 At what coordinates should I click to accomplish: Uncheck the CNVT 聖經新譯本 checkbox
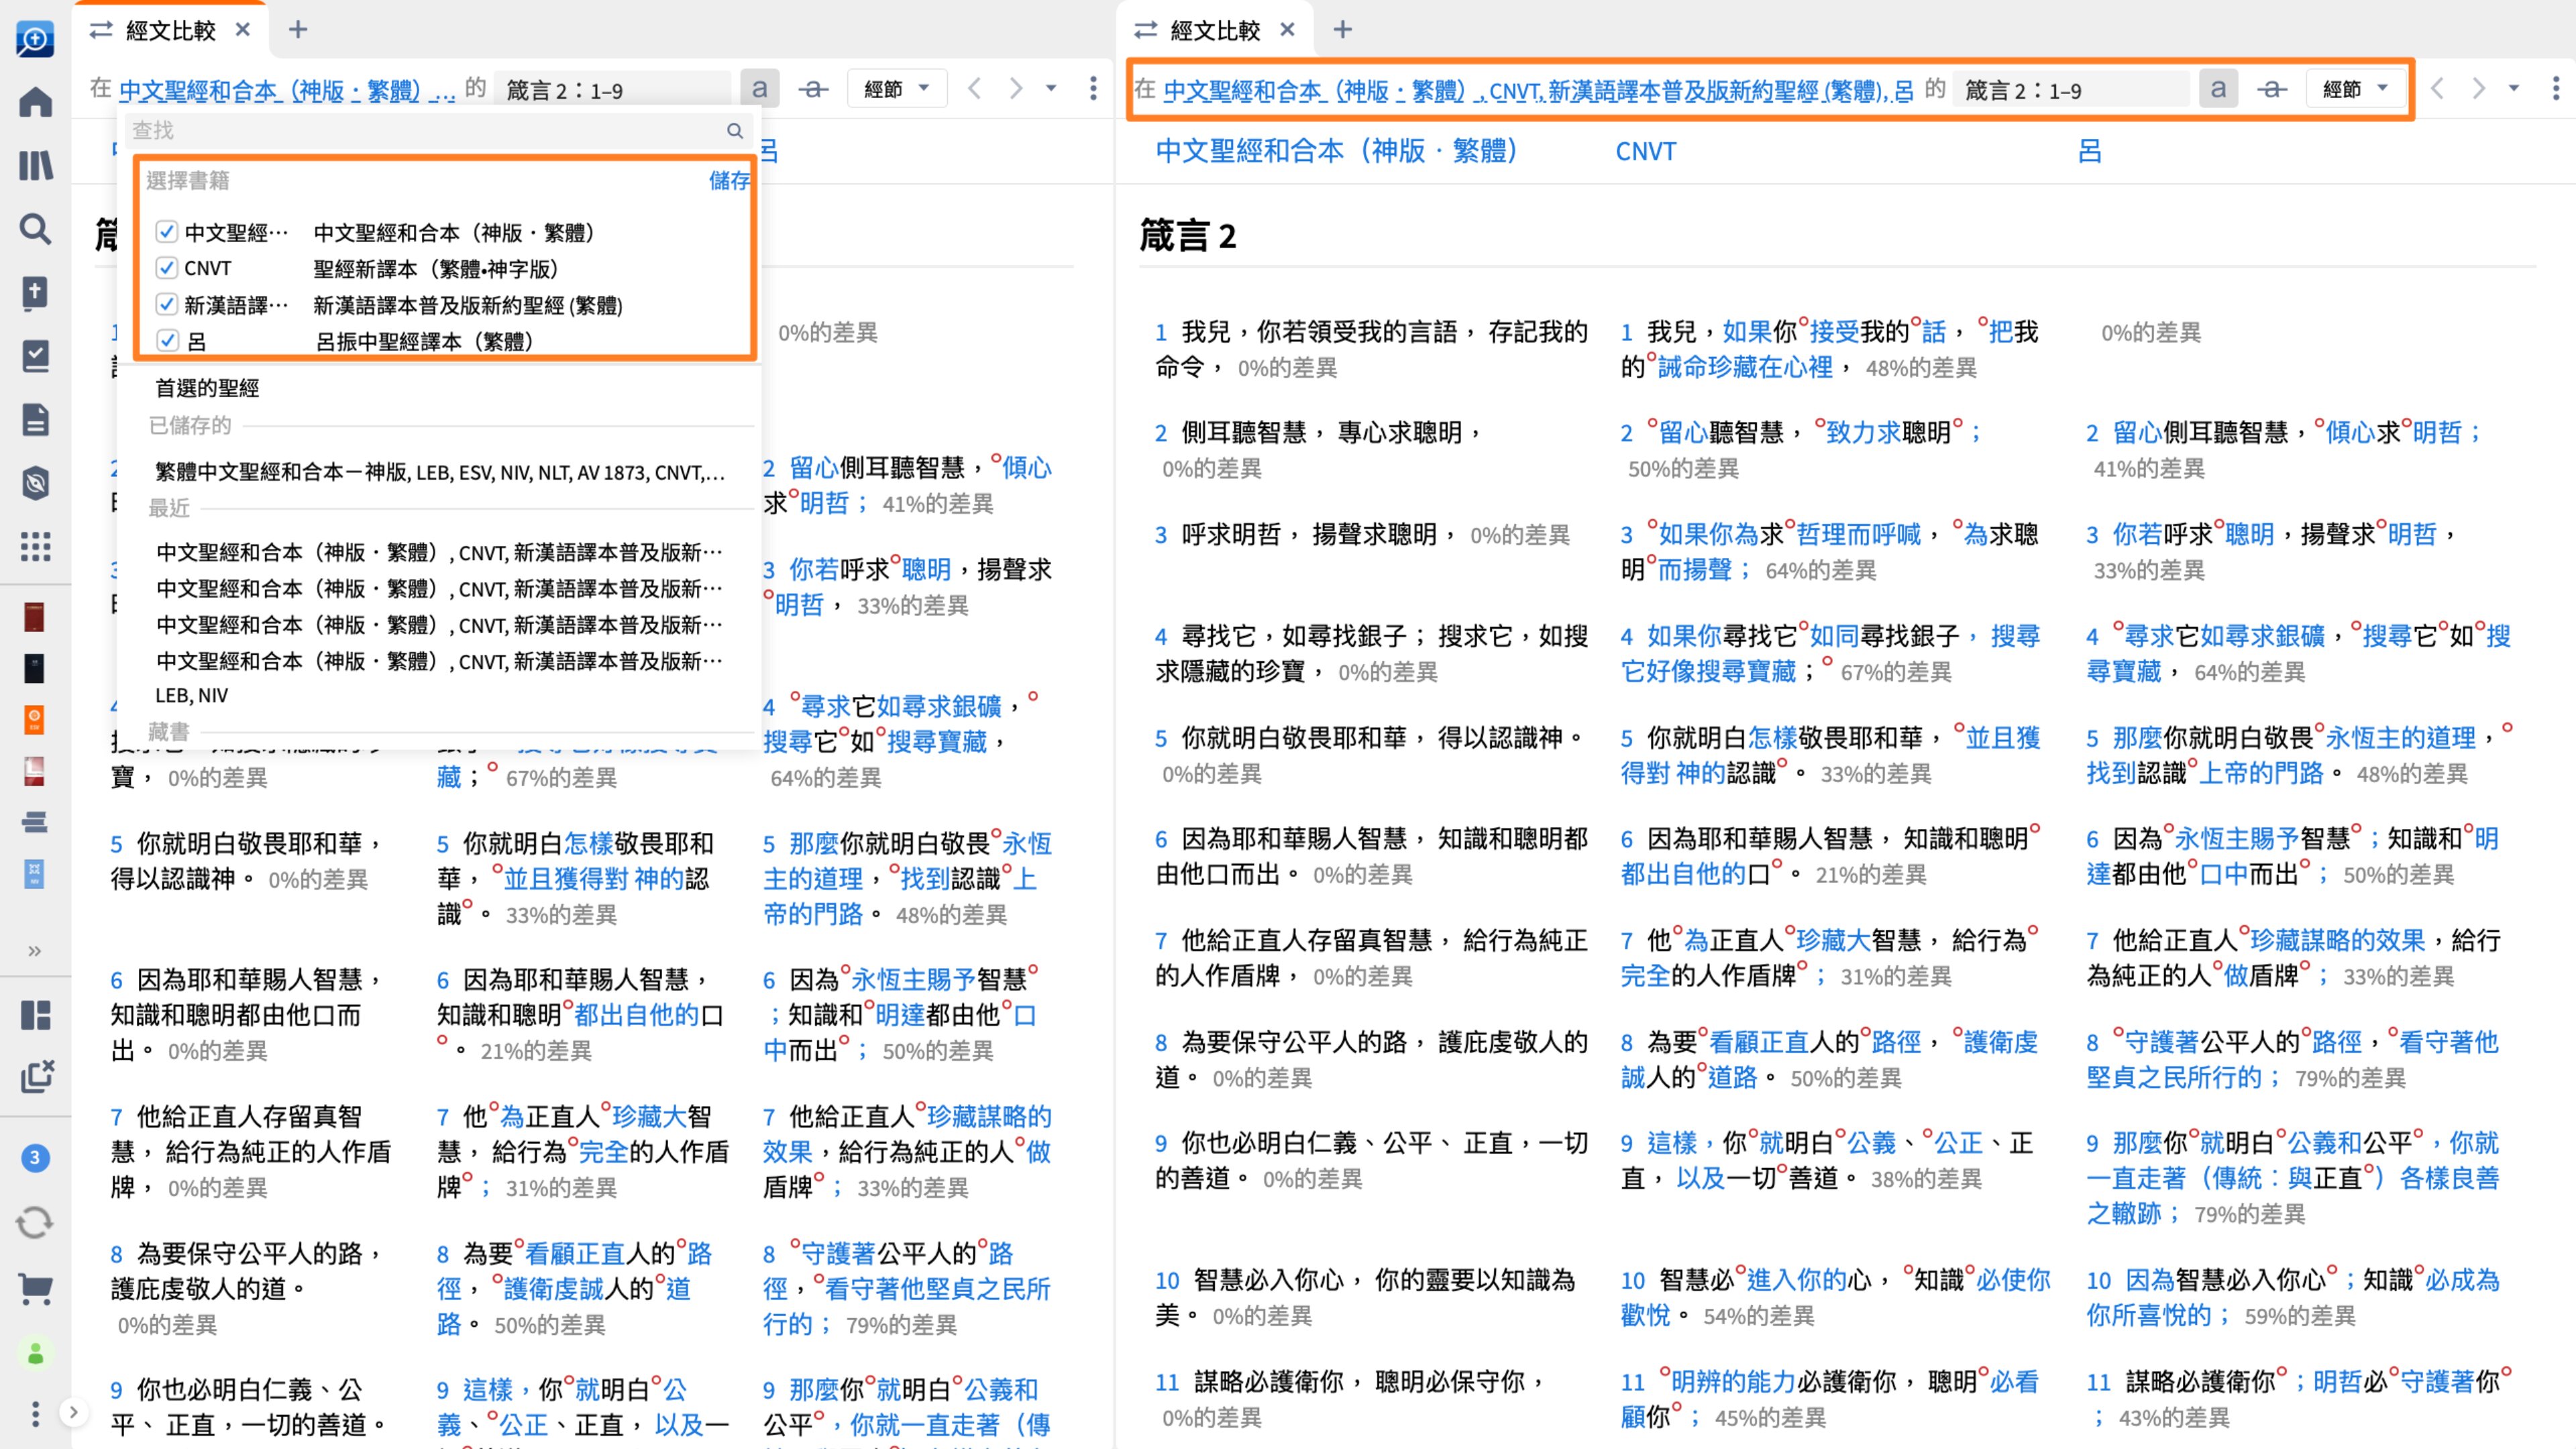coord(167,268)
